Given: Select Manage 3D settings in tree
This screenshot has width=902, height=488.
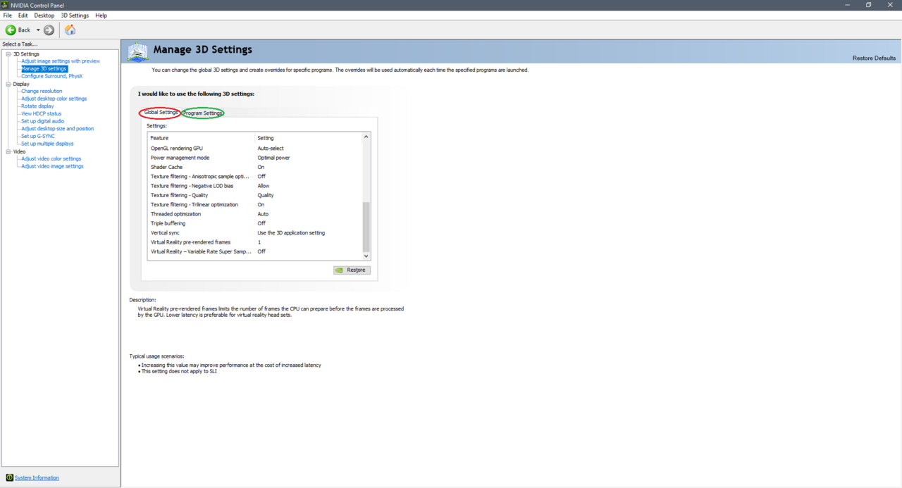Looking at the screenshot, I should [x=44, y=69].
